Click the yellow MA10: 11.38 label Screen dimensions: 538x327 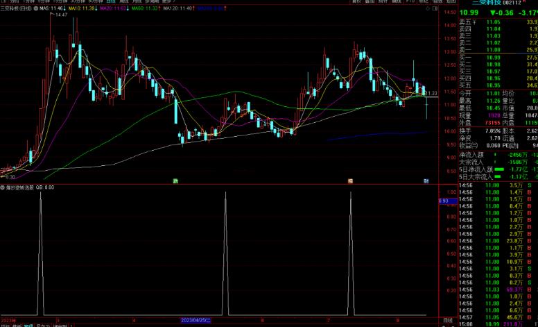(82, 8)
